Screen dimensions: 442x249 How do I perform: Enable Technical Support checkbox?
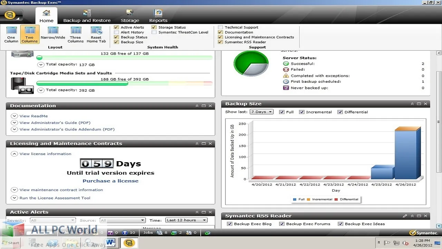click(220, 27)
